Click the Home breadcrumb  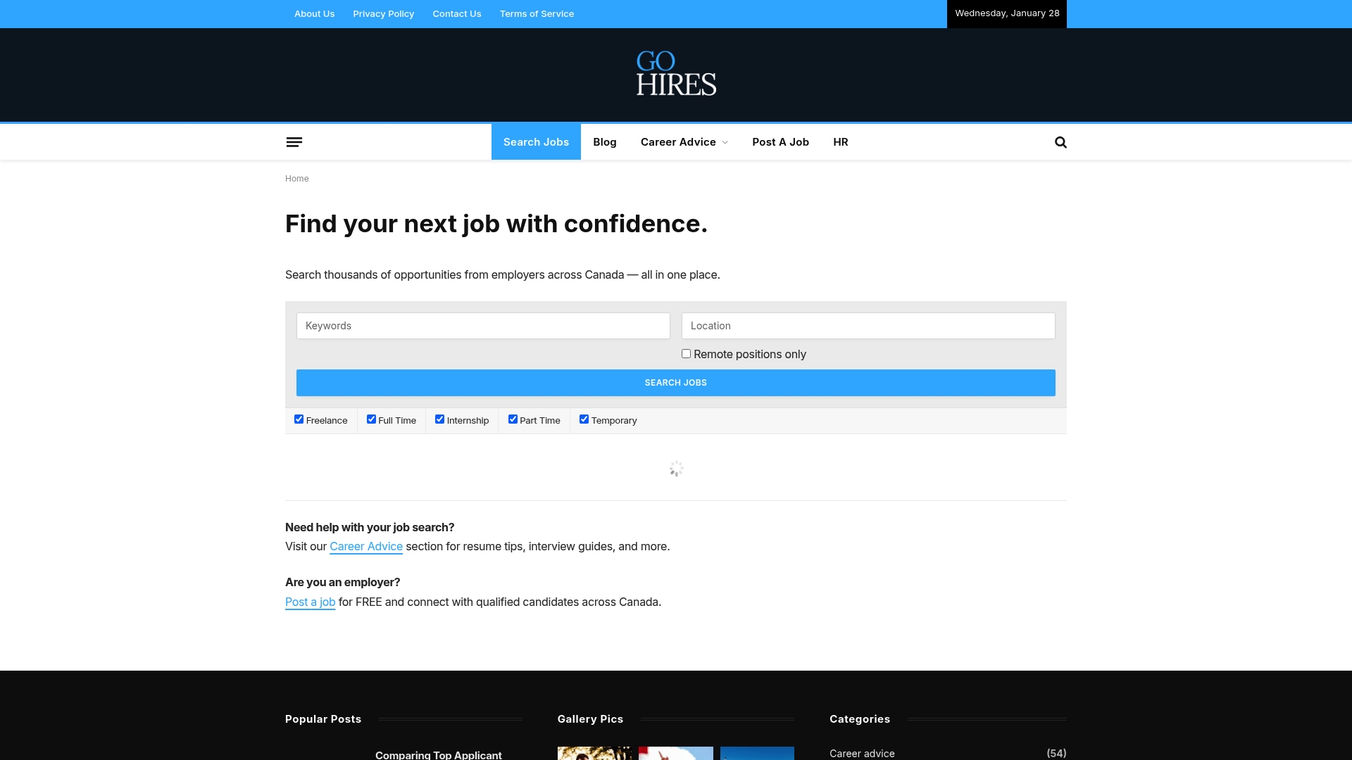[296, 178]
